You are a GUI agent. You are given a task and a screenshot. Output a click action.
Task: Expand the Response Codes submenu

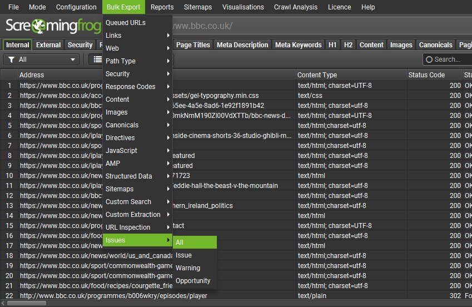[x=137, y=87]
